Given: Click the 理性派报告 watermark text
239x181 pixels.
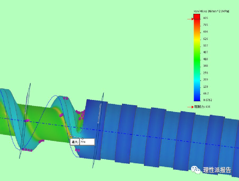Looking at the screenshot, I should pyautogui.click(x=217, y=170).
